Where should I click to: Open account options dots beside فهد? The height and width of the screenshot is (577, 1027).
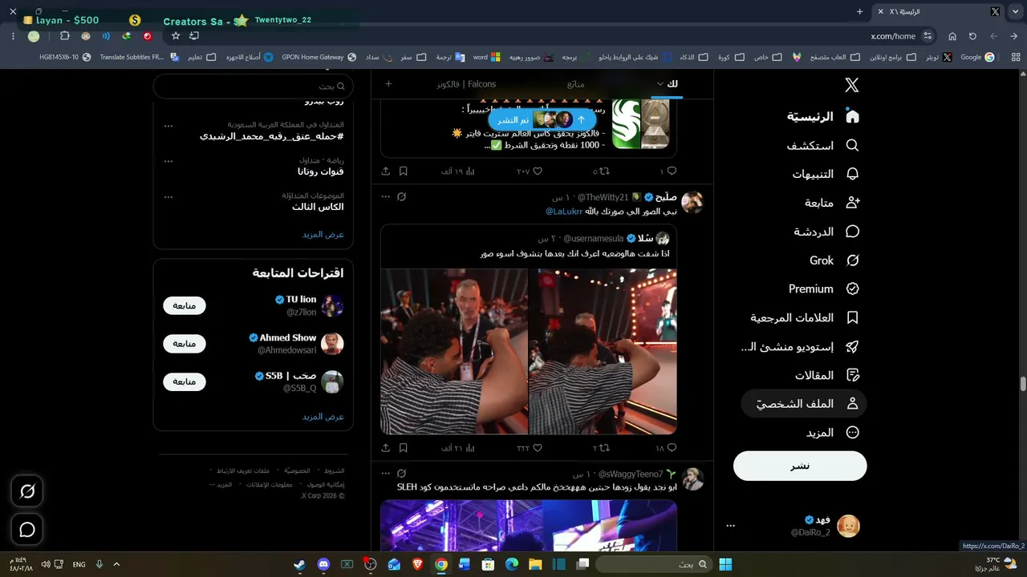[730, 526]
